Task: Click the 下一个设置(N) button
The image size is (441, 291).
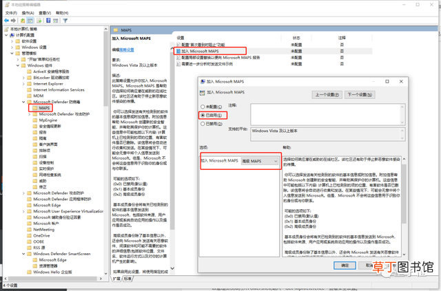Action: 360,95
